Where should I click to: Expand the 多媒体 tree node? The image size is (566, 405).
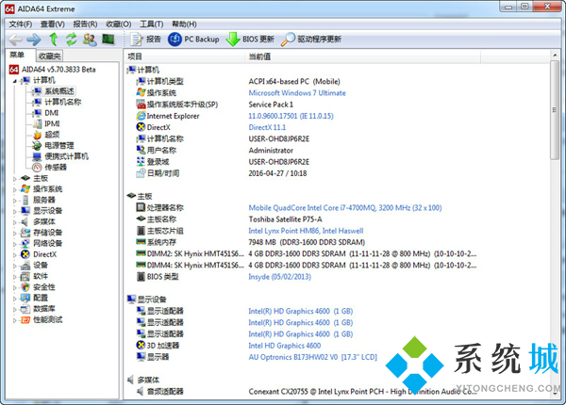[x=15, y=222]
